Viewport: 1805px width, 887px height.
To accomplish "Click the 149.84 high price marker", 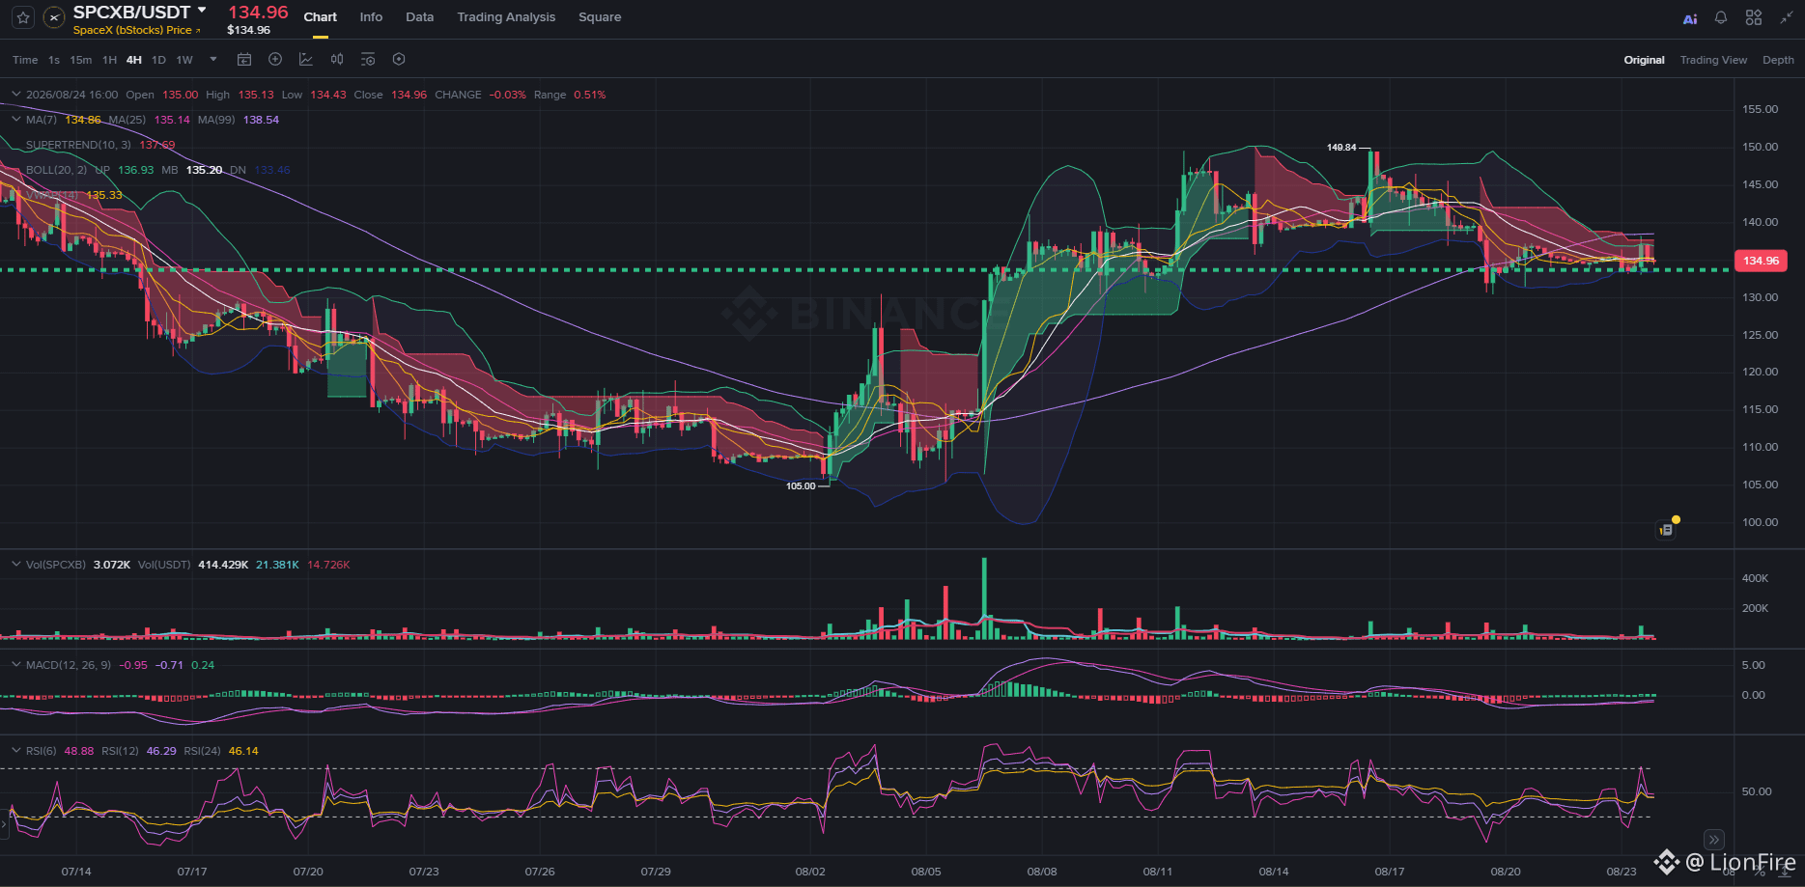I will tap(1341, 148).
